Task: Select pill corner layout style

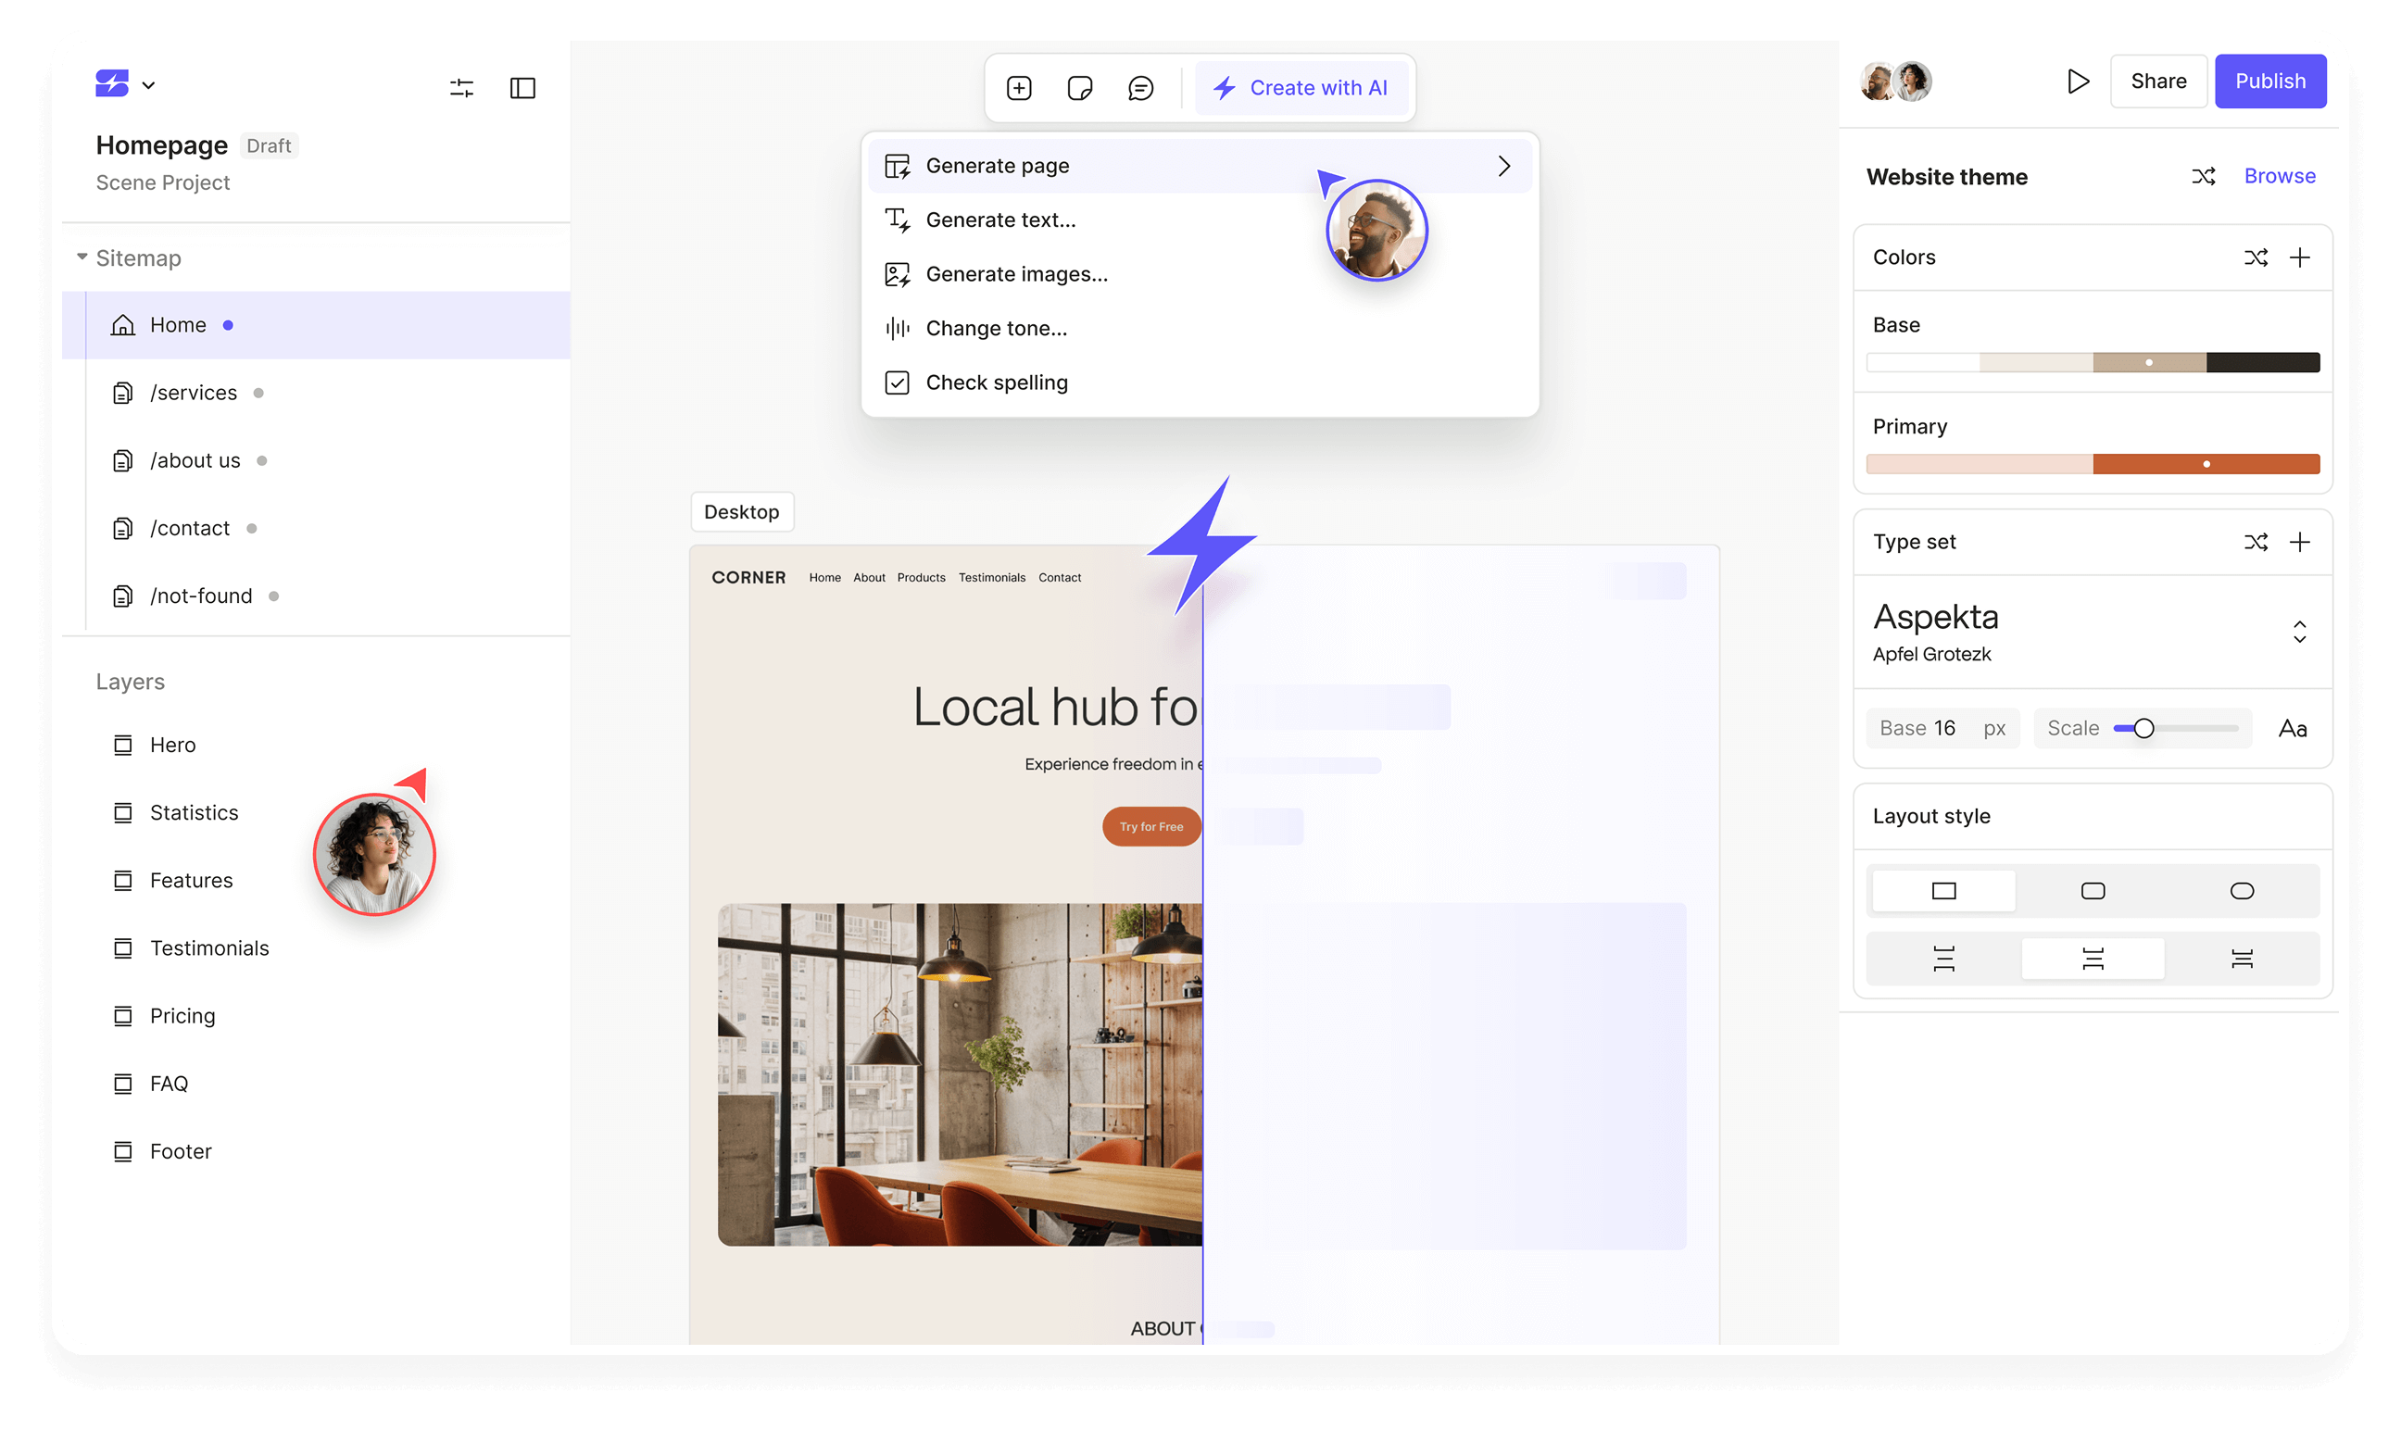Action: pos(2241,890)
